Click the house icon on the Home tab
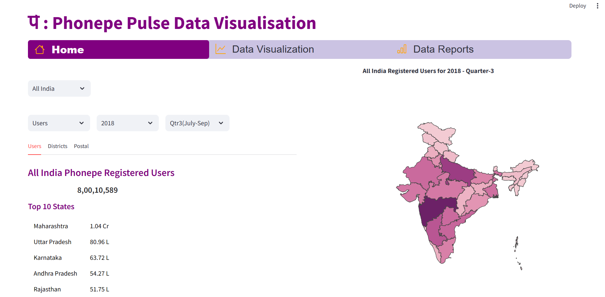Viewport: 605px width, 297px height. coord(39,49)
